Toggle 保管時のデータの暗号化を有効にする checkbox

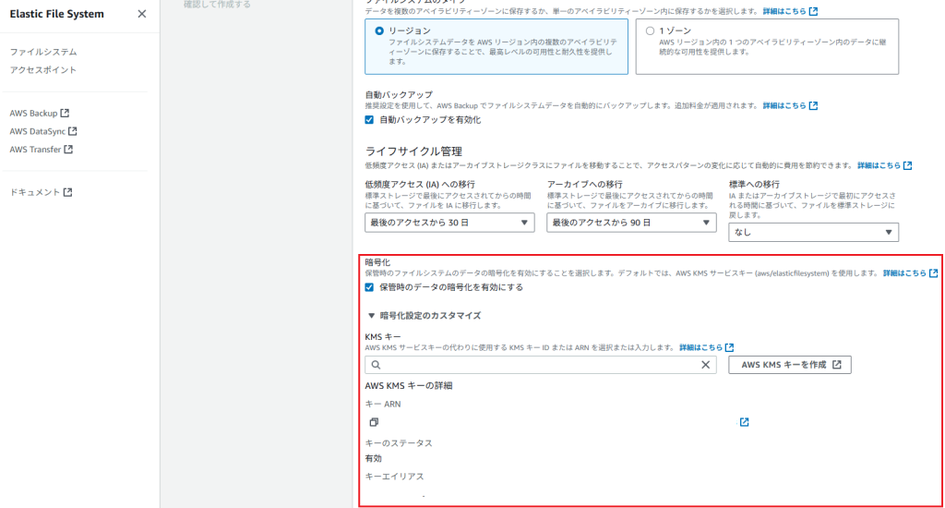(x=369, y=287)
